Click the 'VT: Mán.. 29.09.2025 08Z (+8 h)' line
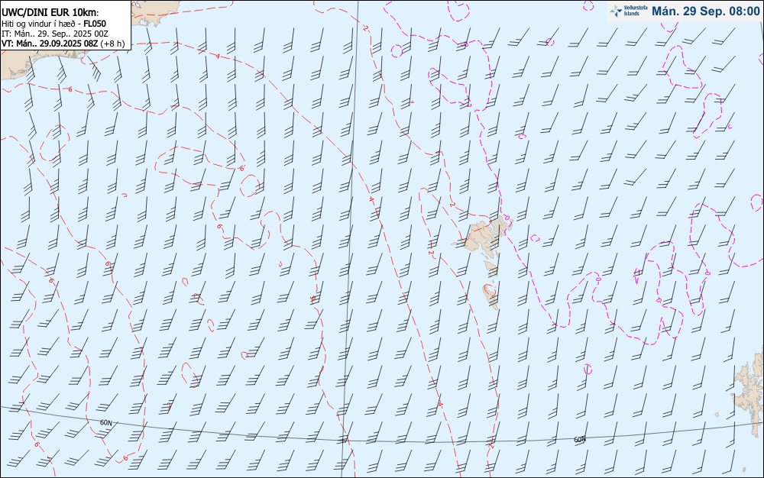 pyautogui.click(x=63, y=44)
